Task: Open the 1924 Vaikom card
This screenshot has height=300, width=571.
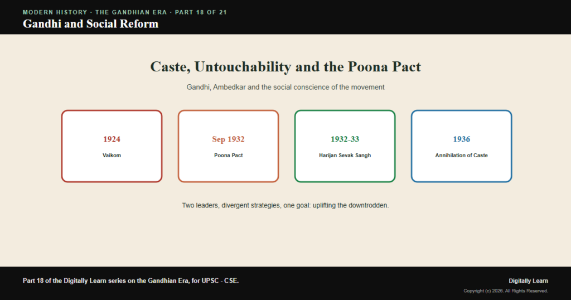Action: pyautogui.click(x=112, y=146)
